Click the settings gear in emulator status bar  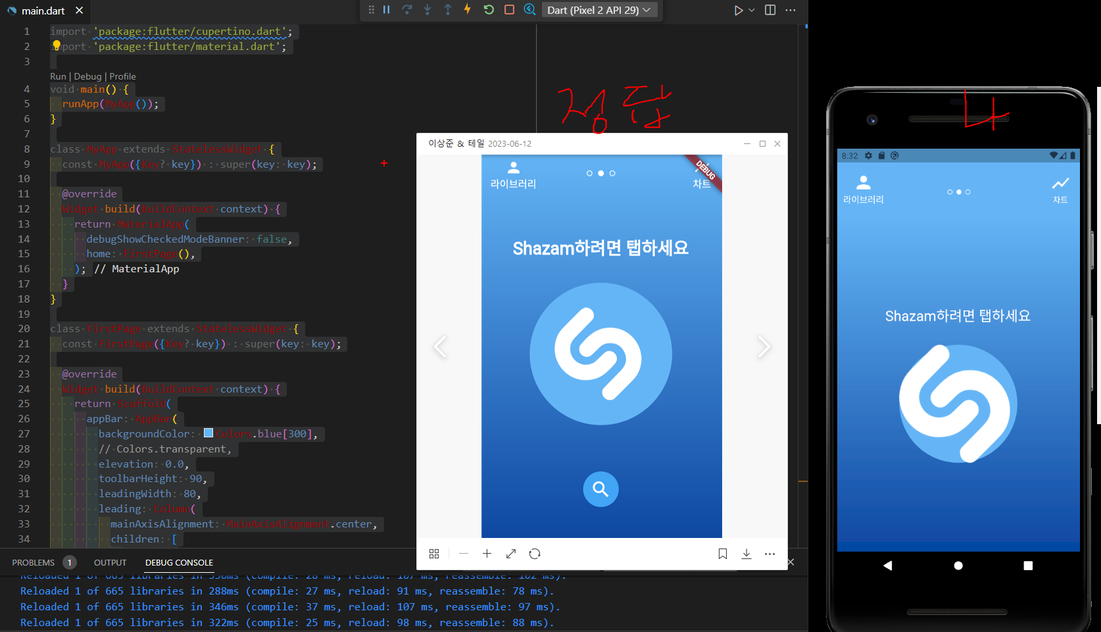pos(868,156)
